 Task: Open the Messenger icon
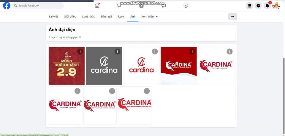pos(258,6)
